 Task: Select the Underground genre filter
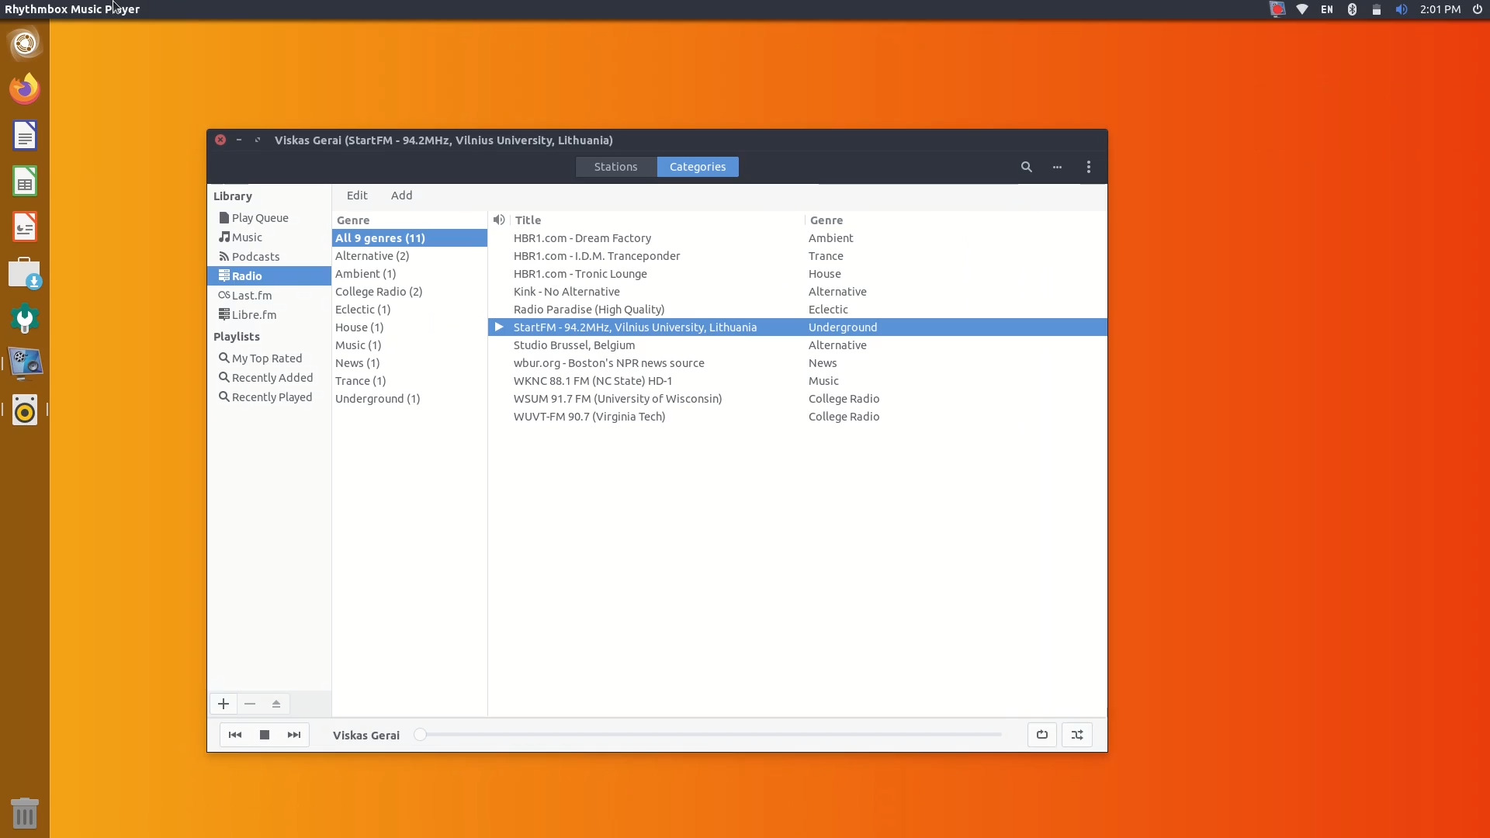[378, 399]
